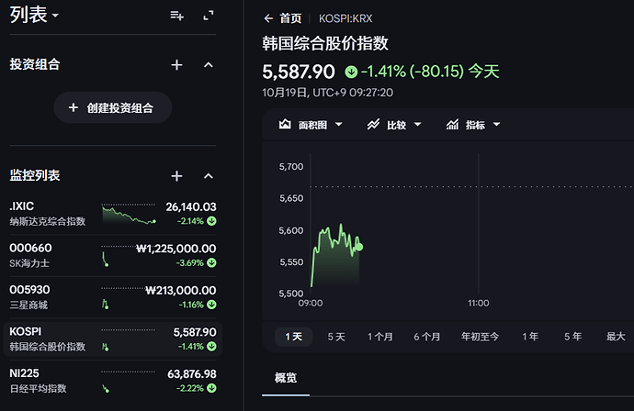This screenshot has height=411, width=634.
Task: Open the 指标 indicators dropdown
Action: [472, 125]
